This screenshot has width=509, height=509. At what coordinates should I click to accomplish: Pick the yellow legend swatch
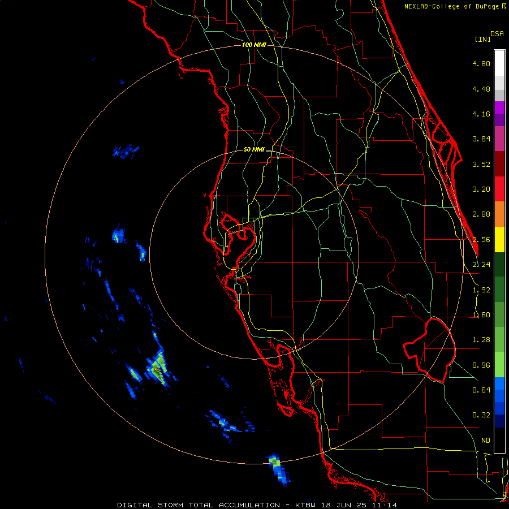click(499, 240)
